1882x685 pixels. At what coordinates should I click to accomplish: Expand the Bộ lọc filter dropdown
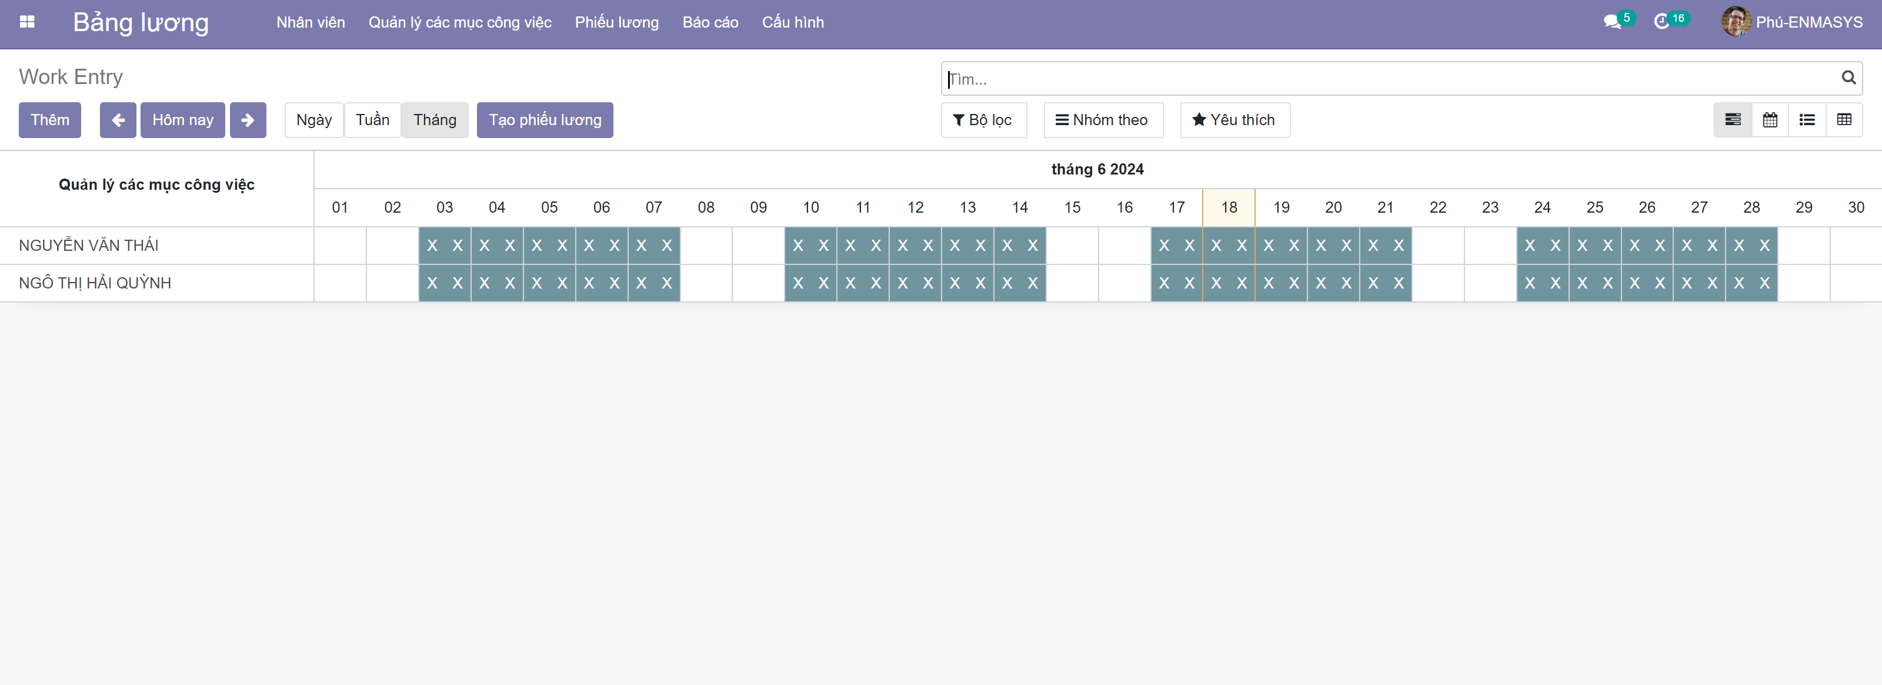pyautogui.click(x=983, y=120)
